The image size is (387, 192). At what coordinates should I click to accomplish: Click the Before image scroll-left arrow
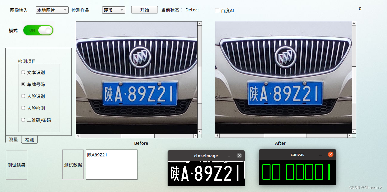pos(78,136)
